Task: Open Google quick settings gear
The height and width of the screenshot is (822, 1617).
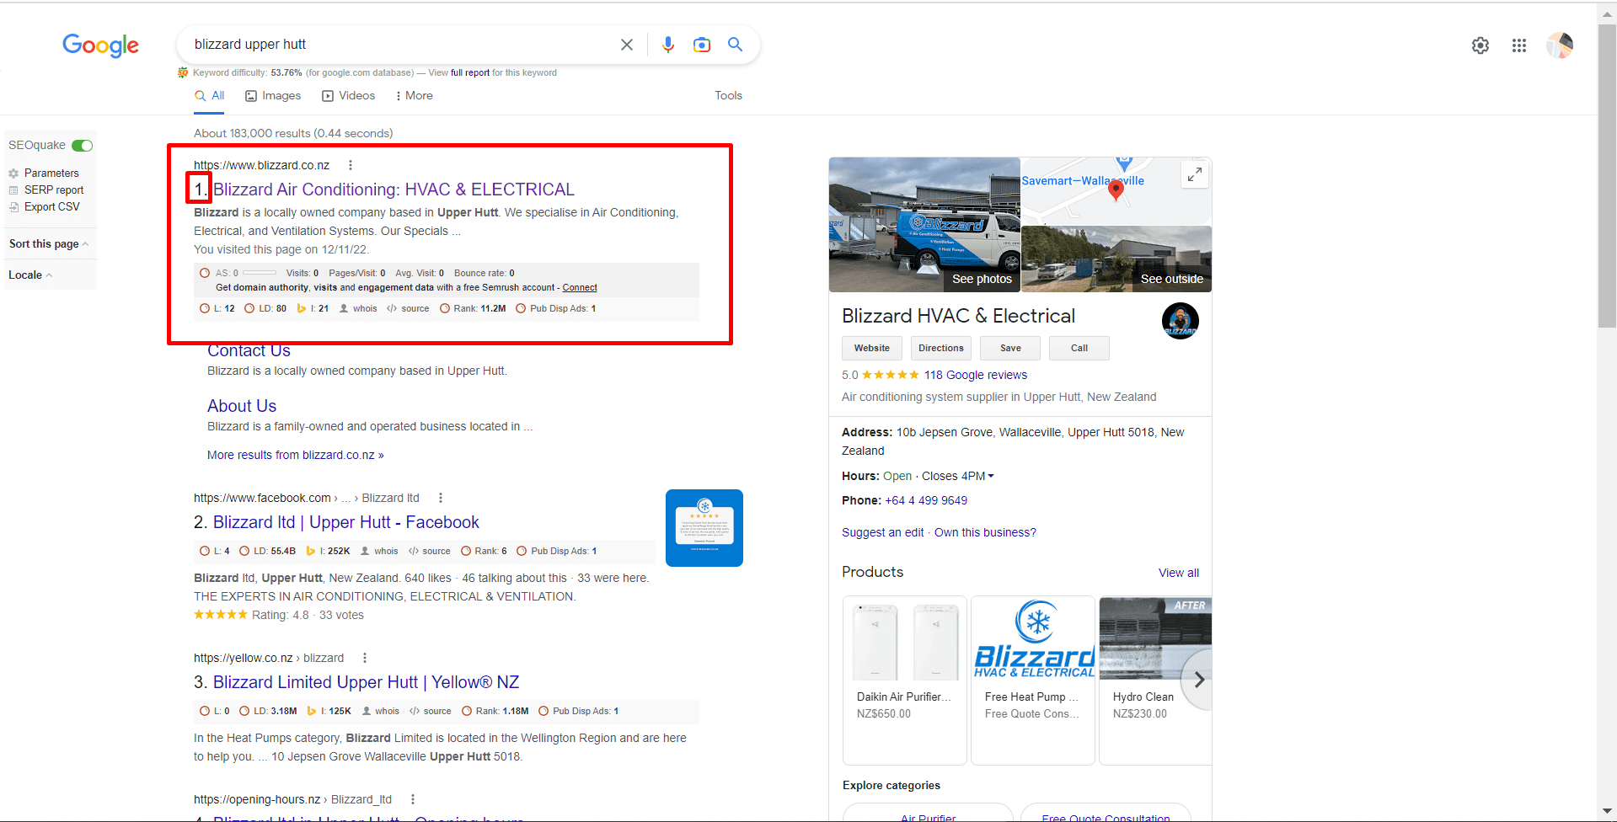Action: (x=1480, y=45)
